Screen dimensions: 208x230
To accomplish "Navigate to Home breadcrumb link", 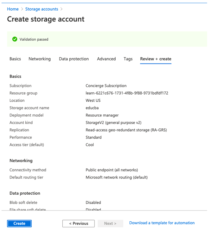I will 13,9.
